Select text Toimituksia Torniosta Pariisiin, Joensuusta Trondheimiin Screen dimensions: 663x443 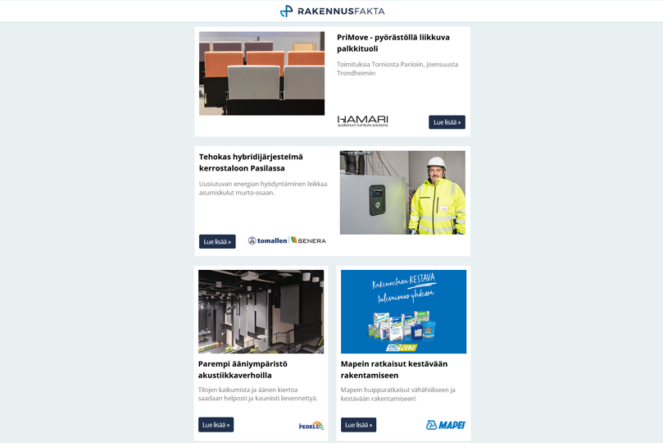coord(397,69)
